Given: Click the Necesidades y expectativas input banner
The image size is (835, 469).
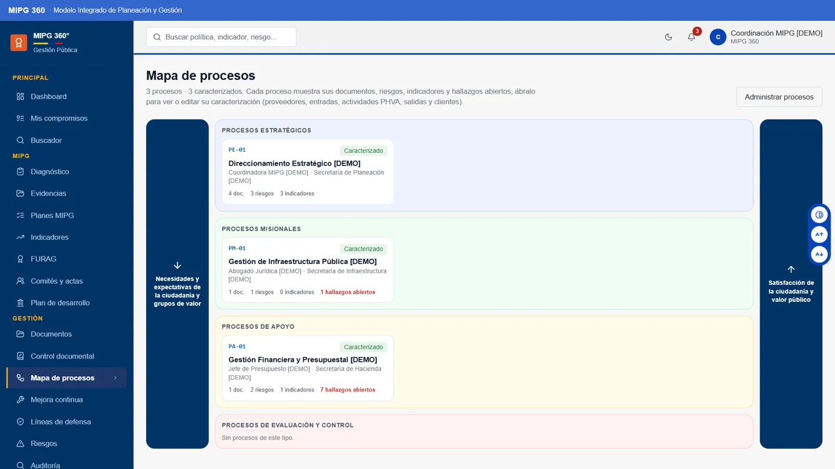Looking at the screenshot, I should tap(177, 284).
